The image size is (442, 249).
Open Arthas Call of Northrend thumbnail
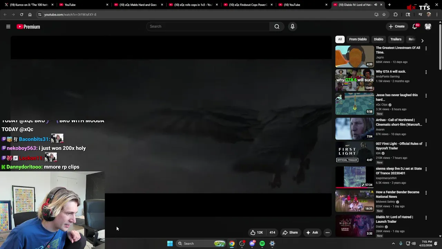[355, 128]
